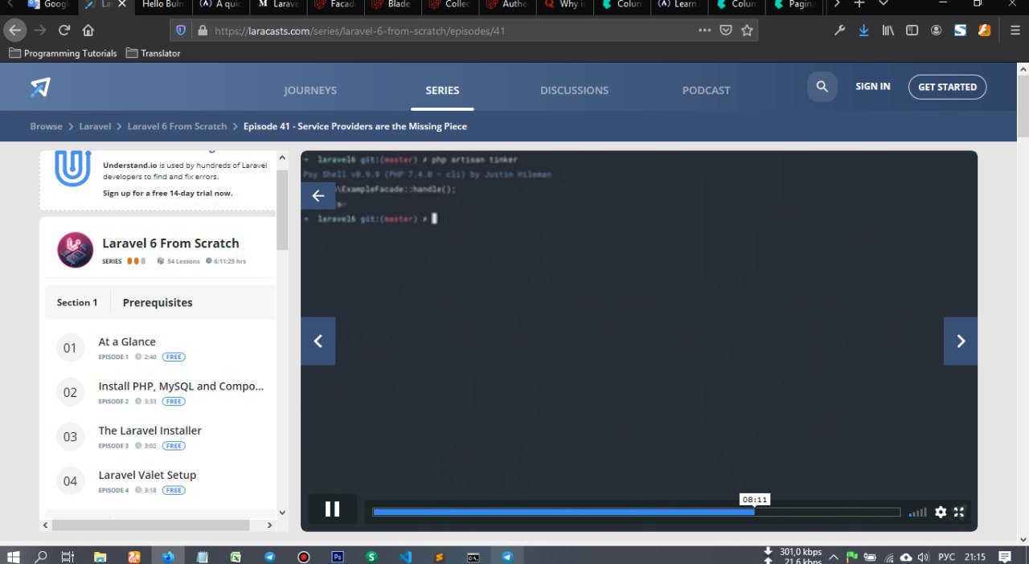Open page actions three-dot menu
The image size is (1029, 564).
[x=704, y=31]
